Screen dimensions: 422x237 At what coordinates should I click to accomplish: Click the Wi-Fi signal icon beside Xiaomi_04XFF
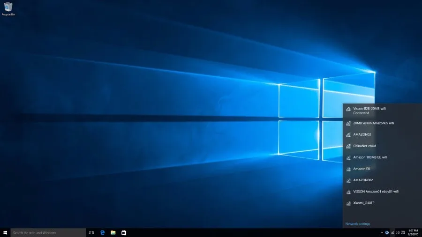pos(348,203)
